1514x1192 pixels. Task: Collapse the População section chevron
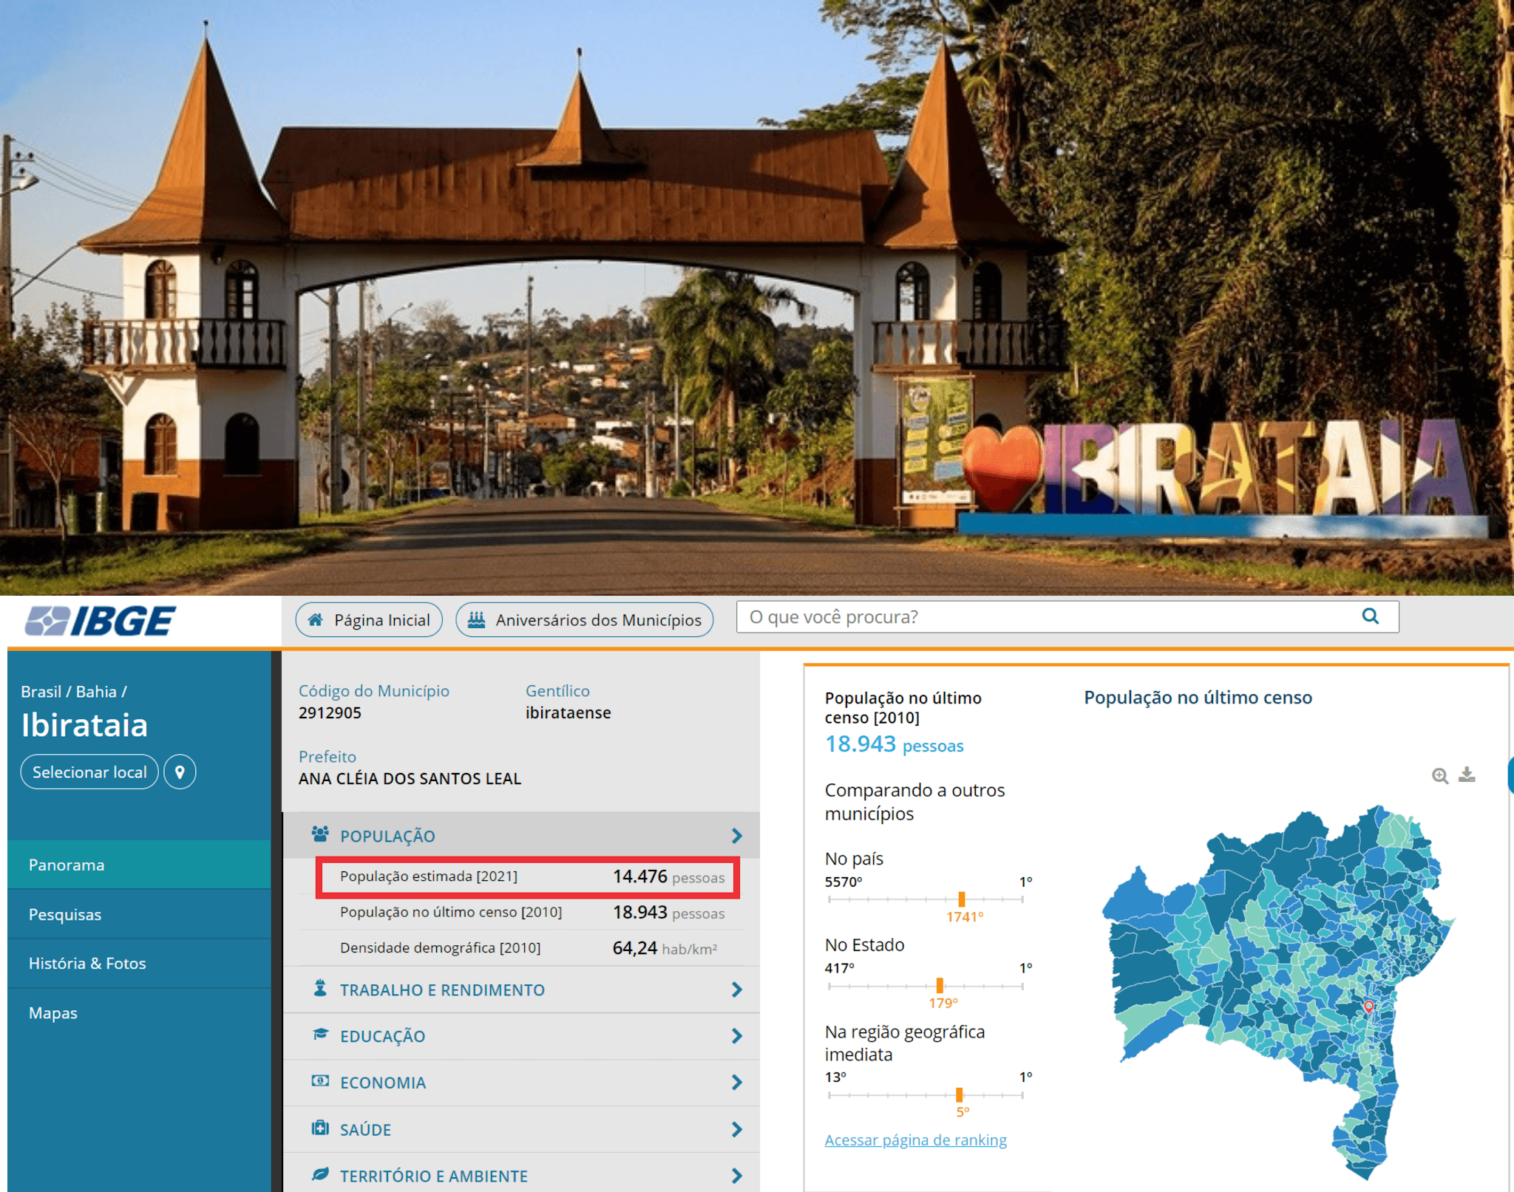click(x=736, y=836)
